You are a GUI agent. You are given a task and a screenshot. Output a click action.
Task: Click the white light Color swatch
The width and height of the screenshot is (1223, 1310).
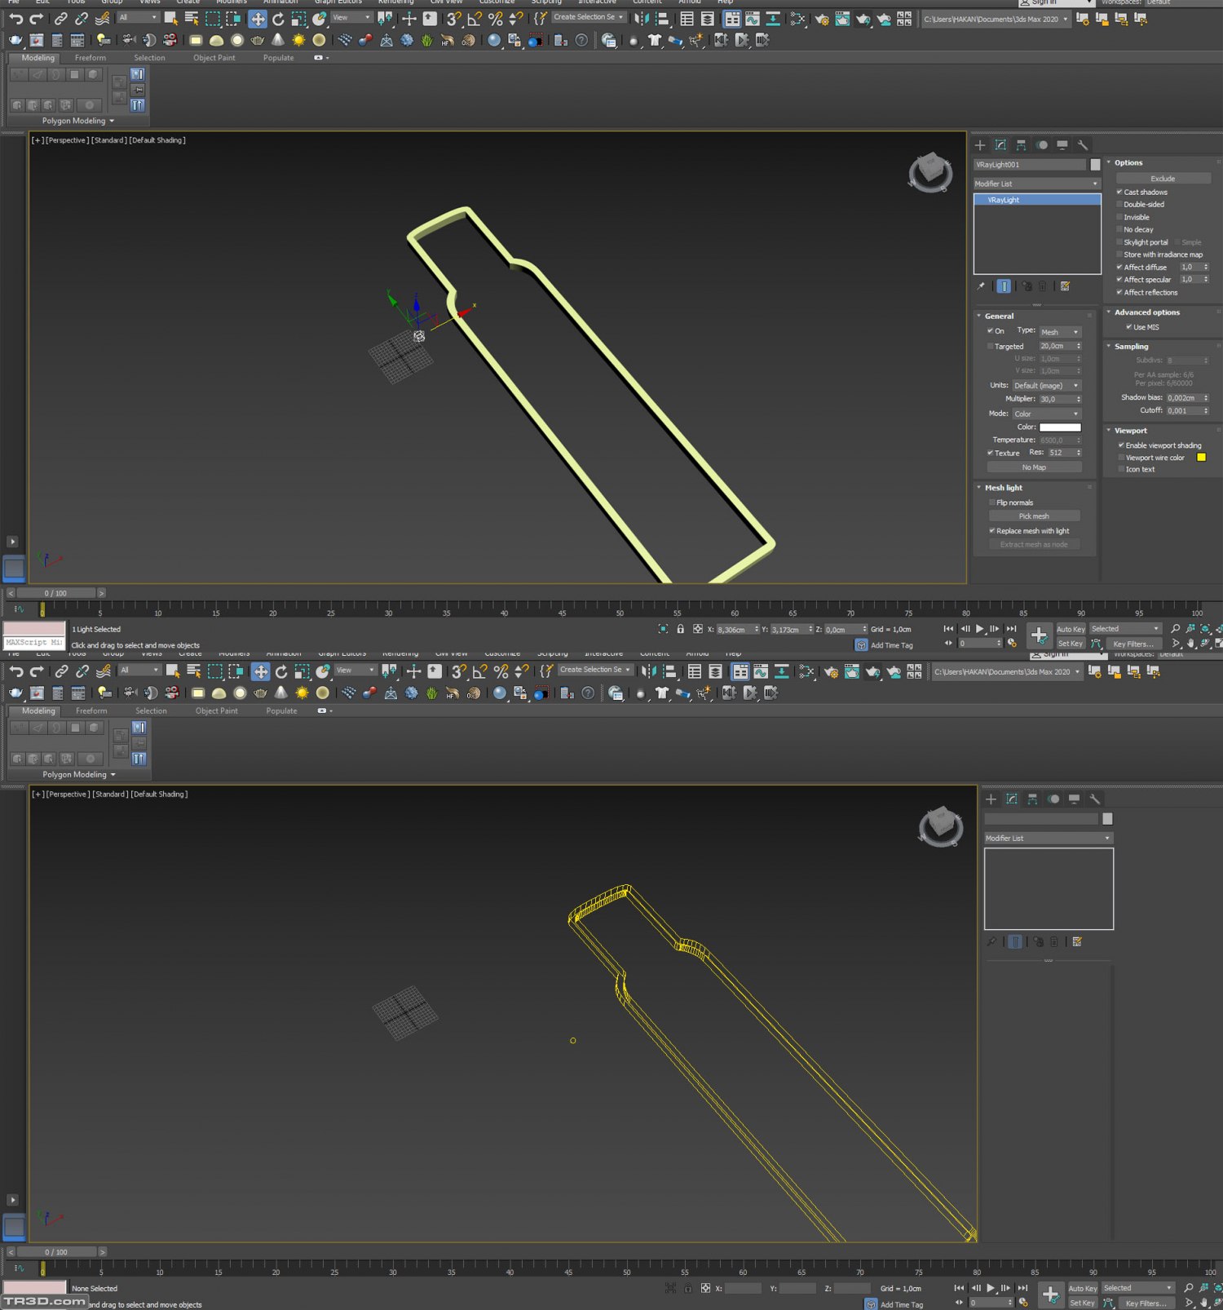coord(1060,427)
